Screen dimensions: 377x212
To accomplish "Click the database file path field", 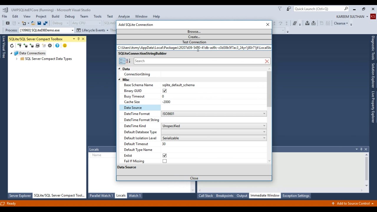I will pos(194,48).
